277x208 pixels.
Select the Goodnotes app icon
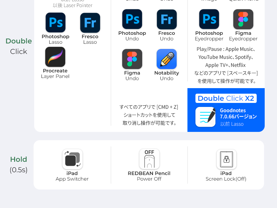pyautogui.click(x=206, y=117)
